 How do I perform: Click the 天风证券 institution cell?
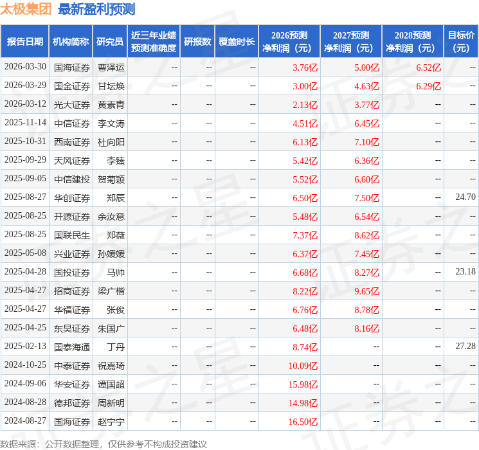click(x=72, y=161)
